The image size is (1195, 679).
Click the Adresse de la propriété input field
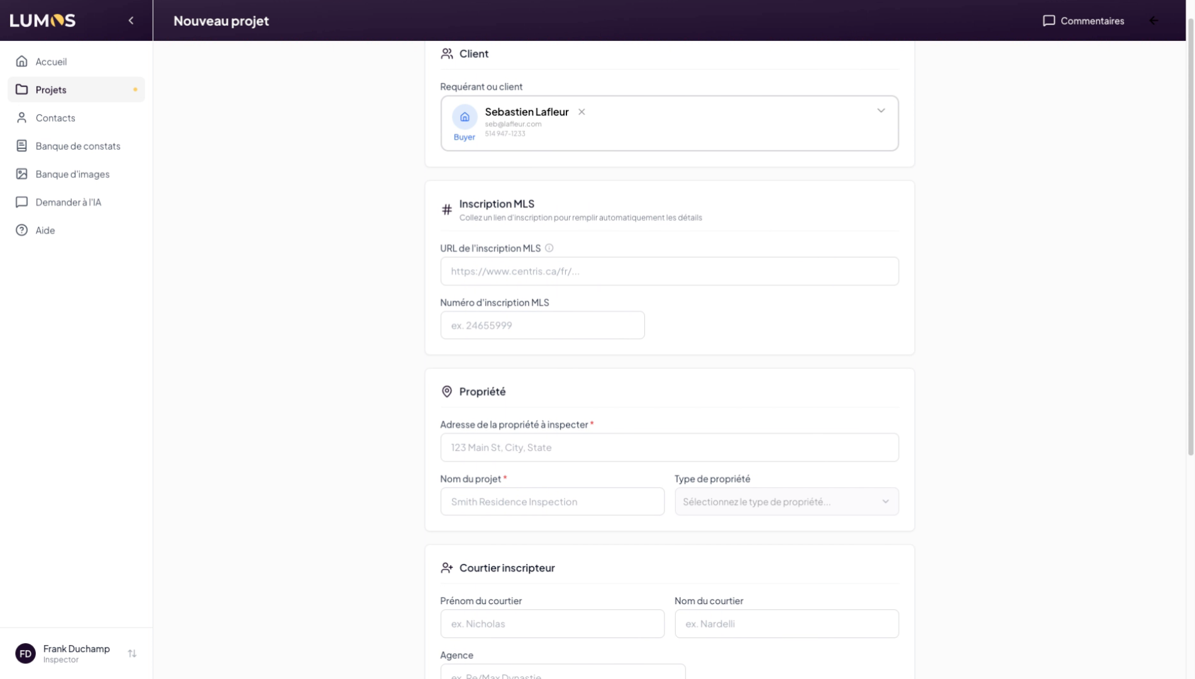point(669,448)
